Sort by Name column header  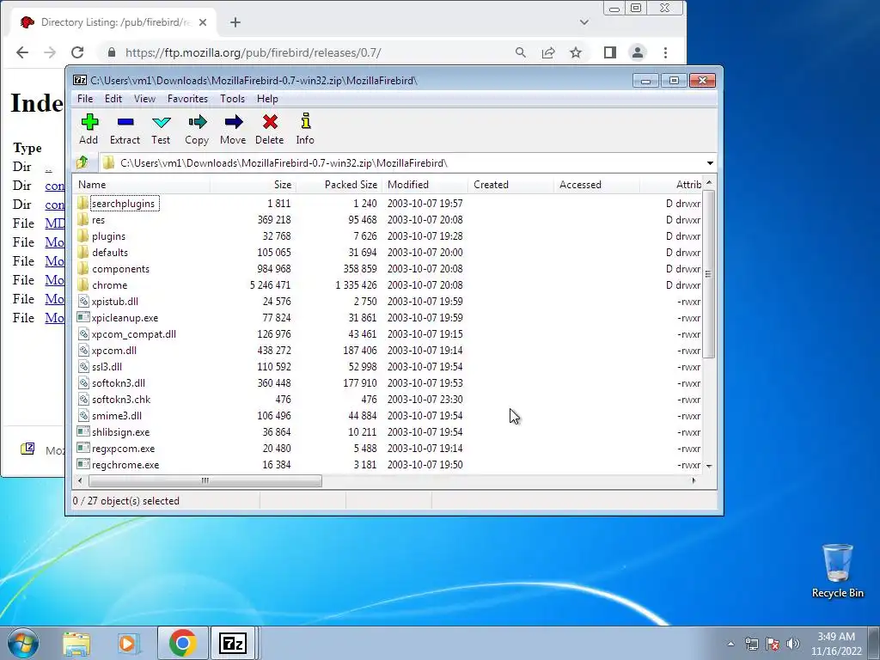141,185
